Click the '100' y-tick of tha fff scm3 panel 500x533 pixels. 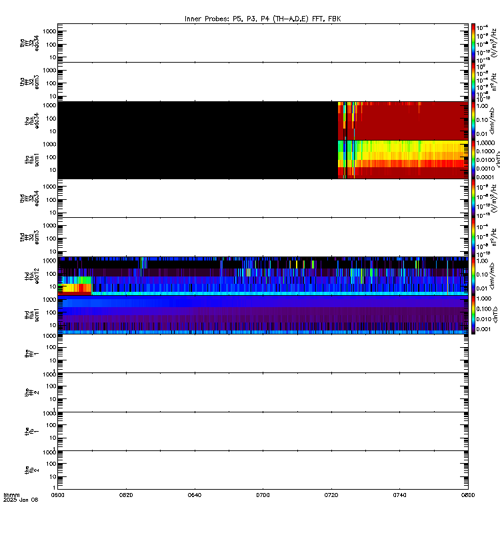pos(51,83)
